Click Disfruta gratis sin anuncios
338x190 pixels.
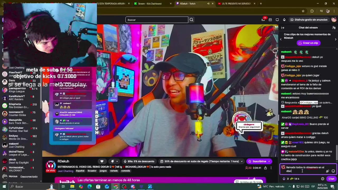pos(309,20)
